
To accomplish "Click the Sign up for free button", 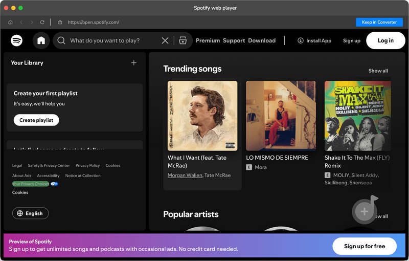I will (365, 246).
